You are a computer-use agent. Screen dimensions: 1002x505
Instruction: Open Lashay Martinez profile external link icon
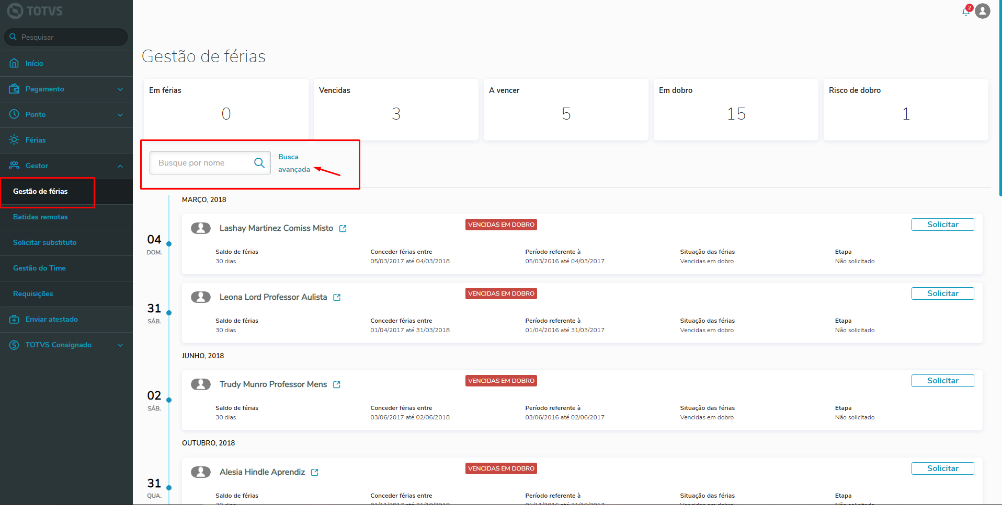click(343, 229)
